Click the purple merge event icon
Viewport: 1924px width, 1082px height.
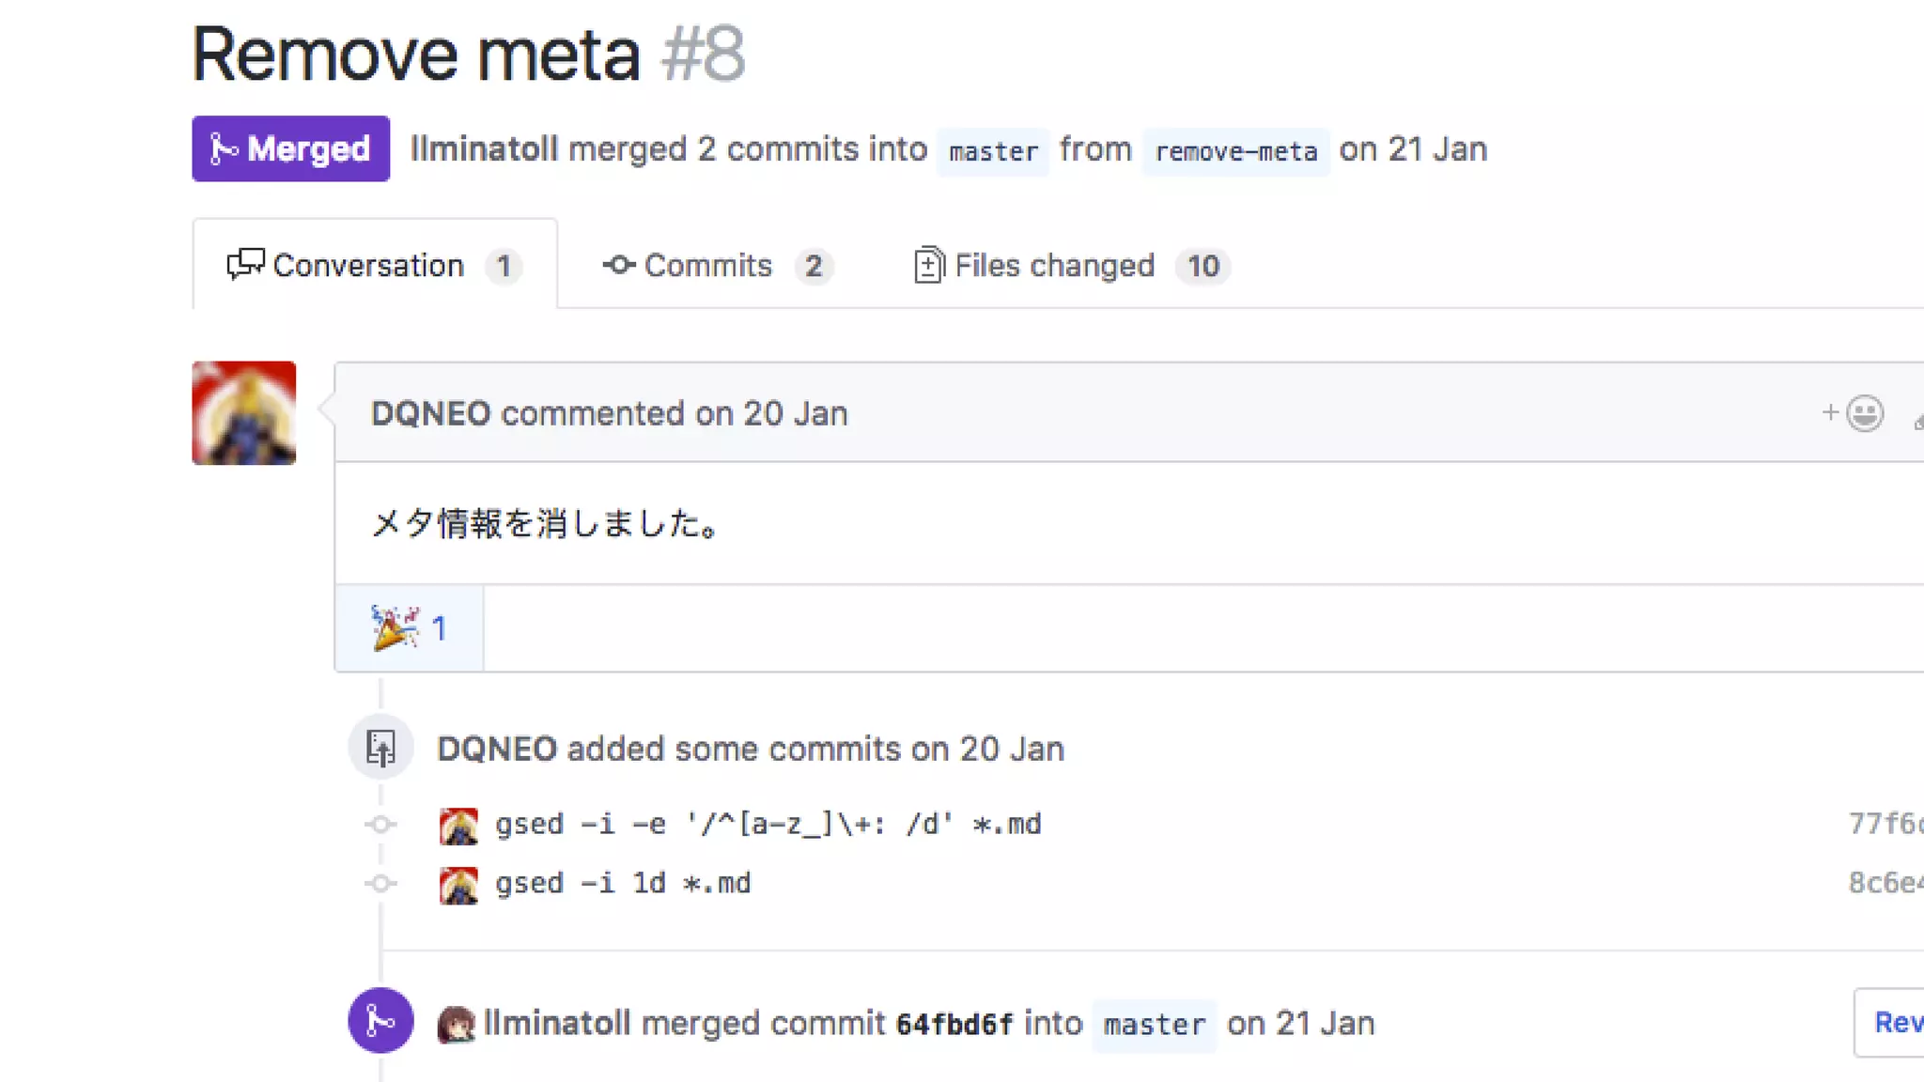pyautogui.click(x=380, y=1021)
